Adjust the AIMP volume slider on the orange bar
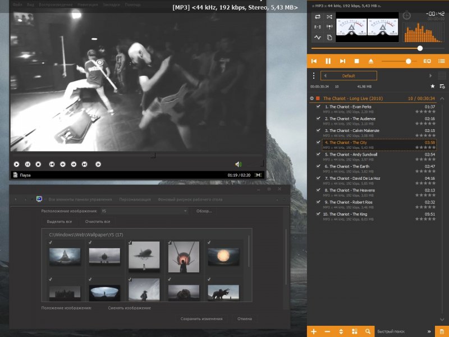This screenshot has width=449, height=337. (399, 61)
